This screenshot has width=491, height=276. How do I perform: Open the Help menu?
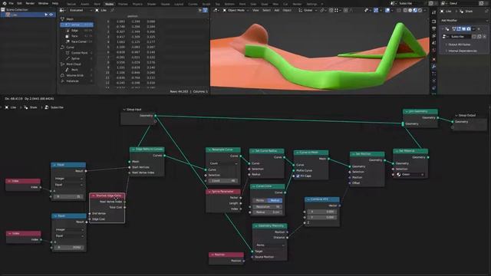[x=55, y=3]
